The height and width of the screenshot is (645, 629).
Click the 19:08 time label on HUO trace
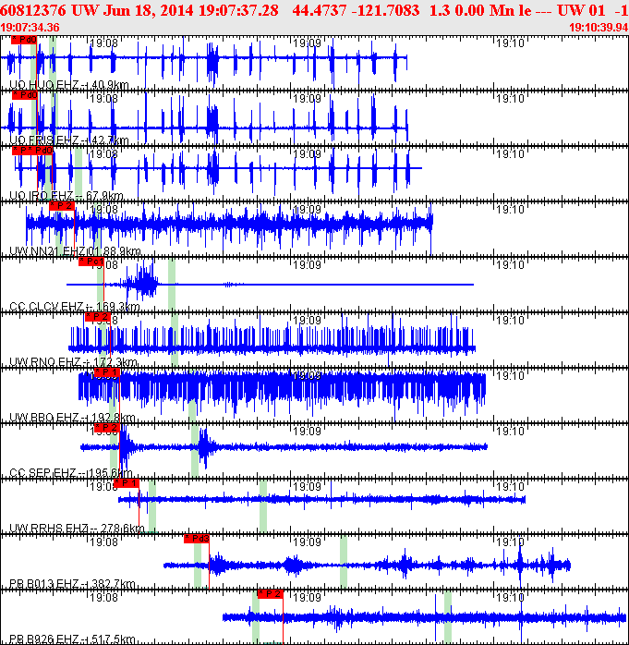coord(103,43)
